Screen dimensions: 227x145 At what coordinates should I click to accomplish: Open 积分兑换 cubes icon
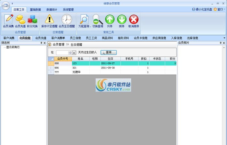click(32, 21)
